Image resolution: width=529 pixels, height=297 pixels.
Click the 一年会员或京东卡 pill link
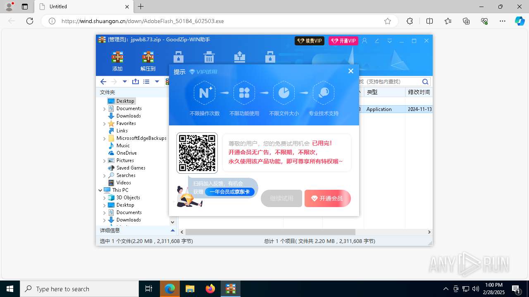pos(230,192)
